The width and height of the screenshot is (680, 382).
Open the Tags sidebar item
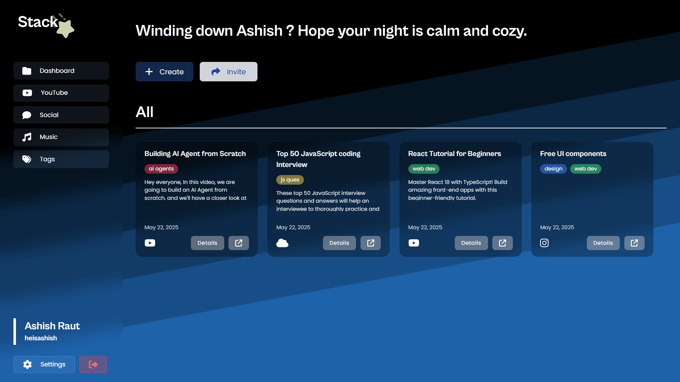coord(61,159)
